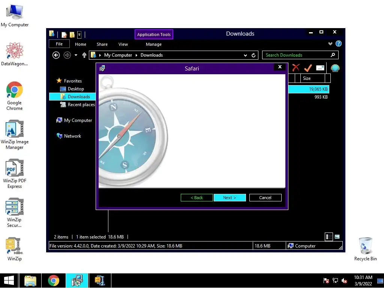The height and width of the screenshot is (288, 384).
Task: Open Customize Quick Access Toolbar dropdown
Action: pyautogui.click(x=79, y=34)
